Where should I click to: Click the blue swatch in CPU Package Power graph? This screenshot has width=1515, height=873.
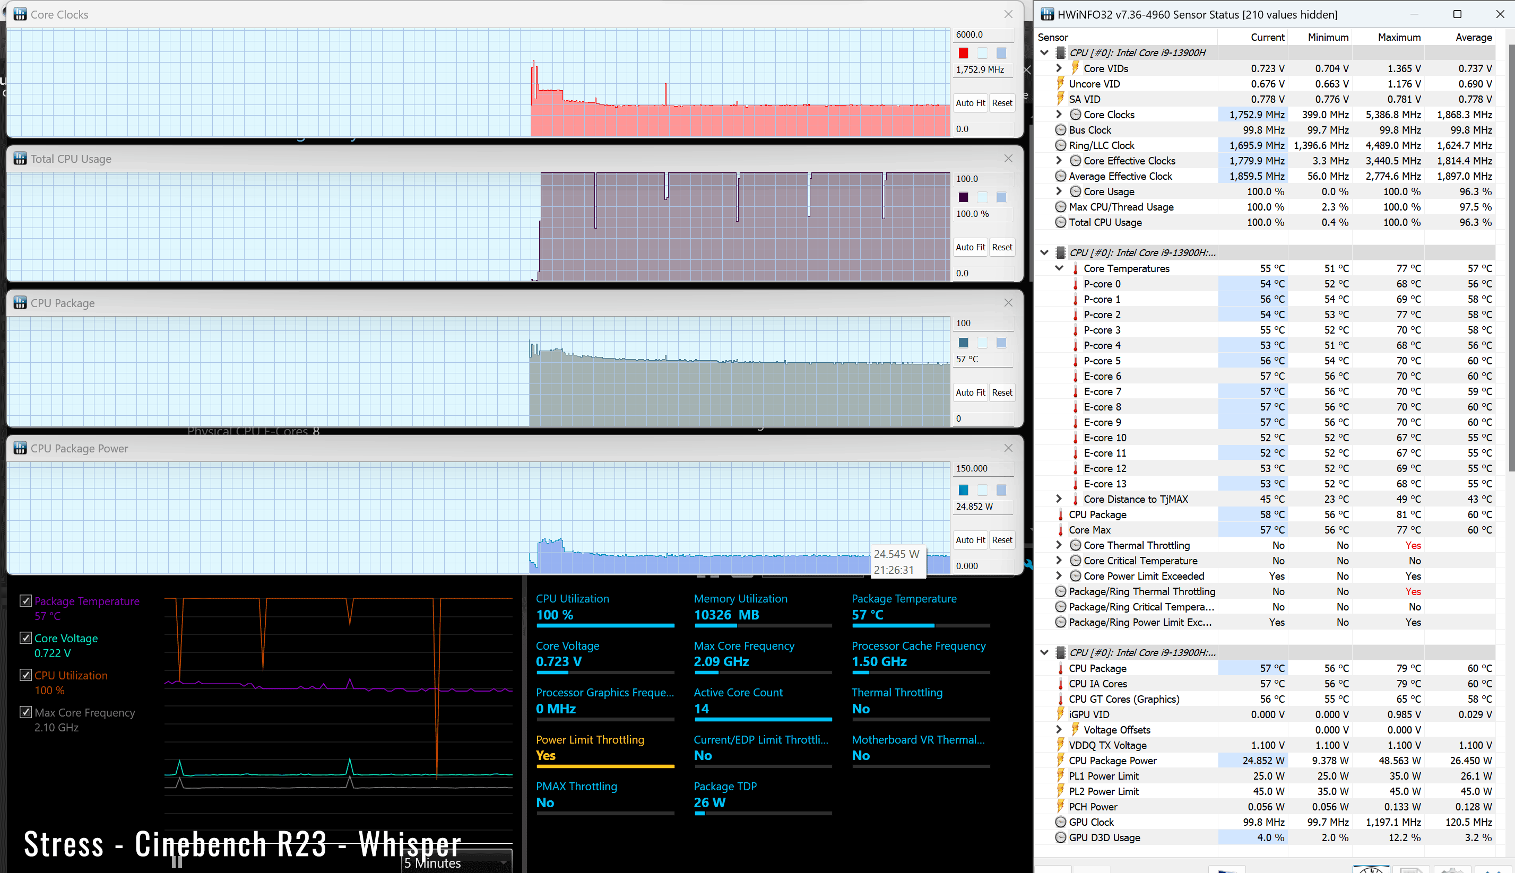click(x=963, y=490)
